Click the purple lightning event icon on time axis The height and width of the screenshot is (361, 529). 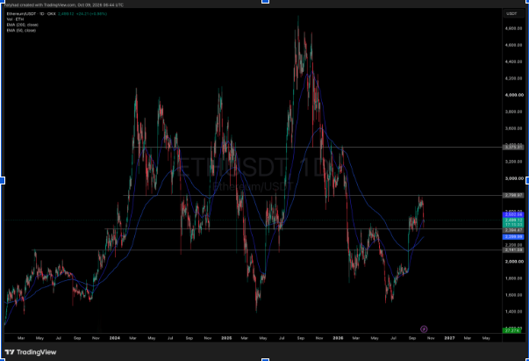424,329
